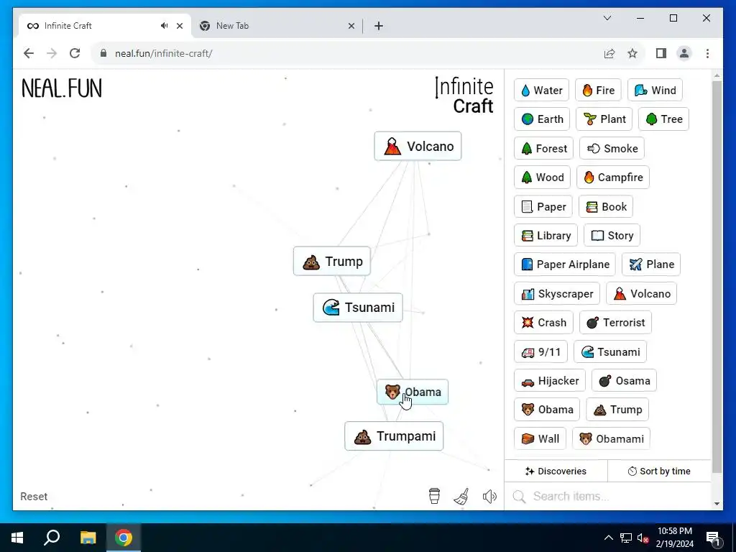Pick the Forest element in sidebar

tap(543, 148)
